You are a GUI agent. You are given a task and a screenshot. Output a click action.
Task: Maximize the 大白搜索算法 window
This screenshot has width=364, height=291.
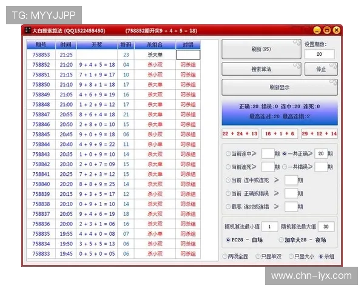(x=326, y=30)
